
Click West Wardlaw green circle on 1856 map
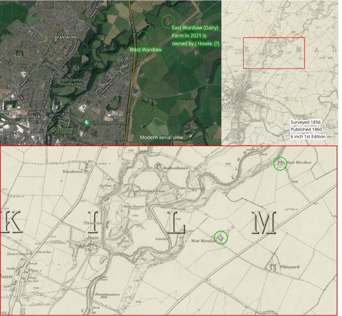pyautogui.click(x=221, y=238)
